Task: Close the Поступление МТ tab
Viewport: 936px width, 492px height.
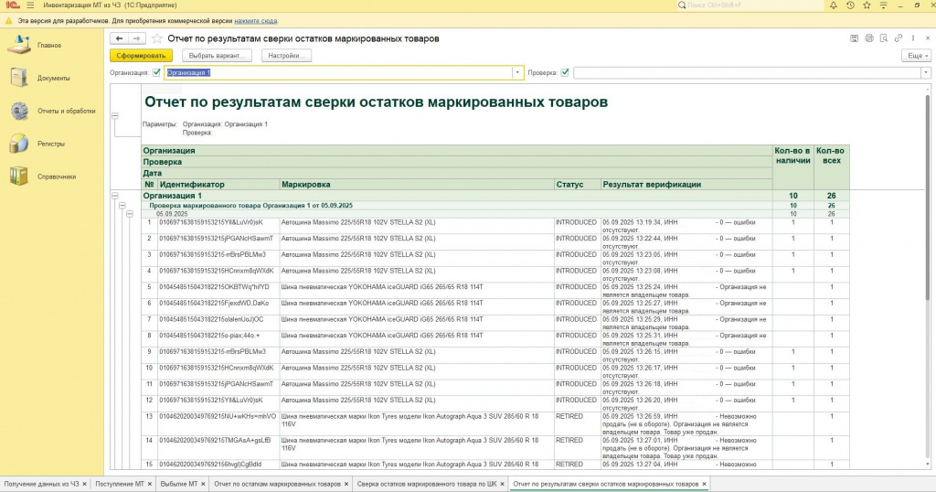Action: [150, 485]
